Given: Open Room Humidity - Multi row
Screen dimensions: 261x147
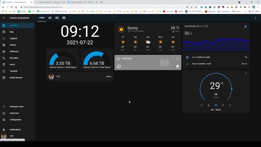Looking at the screenshot, I should [216, 64].
